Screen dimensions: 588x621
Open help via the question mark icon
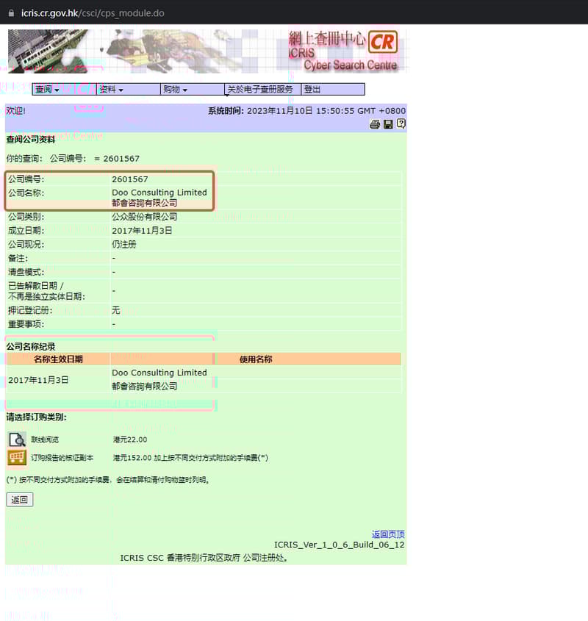click(401, 125)
